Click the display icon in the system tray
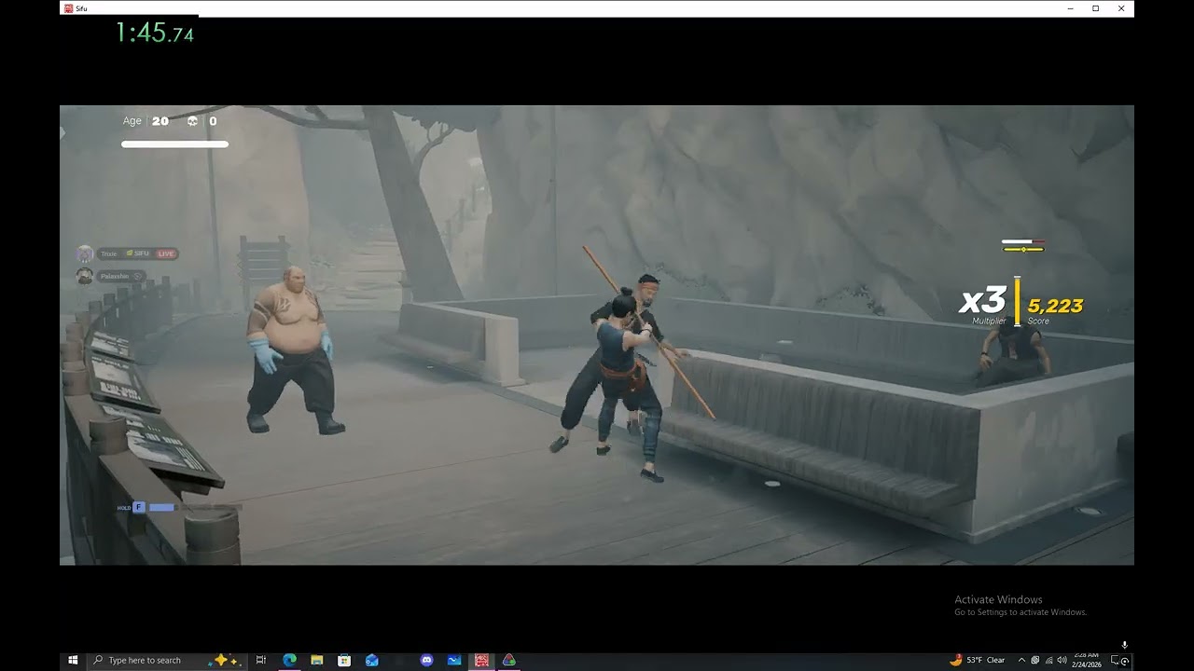Image resolution: width=1194 pixels, height=671 pixels. (1035, 660)
